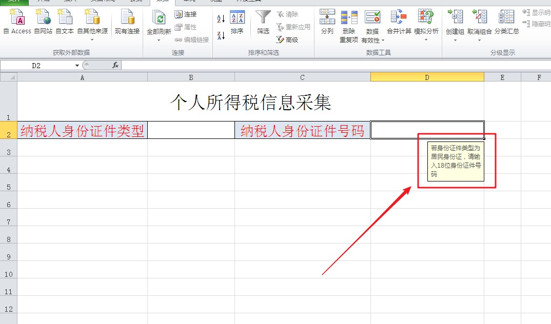The image size is (551, 324).
Task: Select row 5 header
Action: coord(9,183)
